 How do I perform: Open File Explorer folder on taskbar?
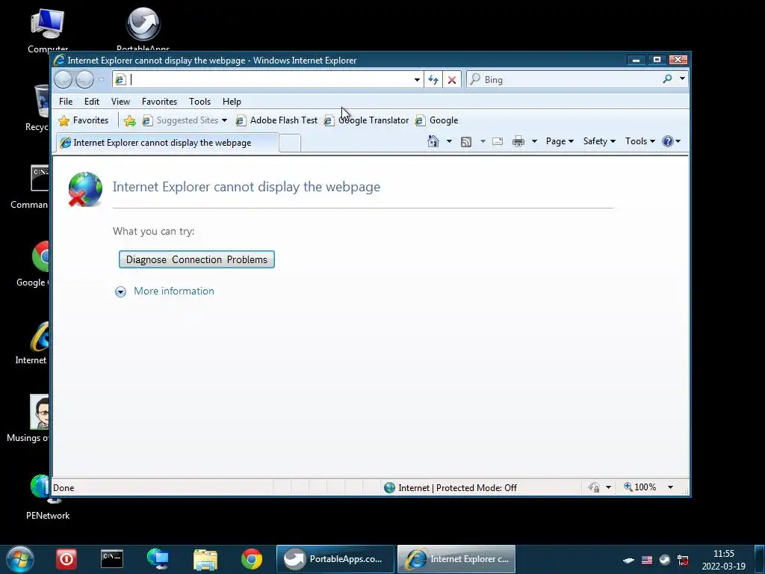[205, 560]
